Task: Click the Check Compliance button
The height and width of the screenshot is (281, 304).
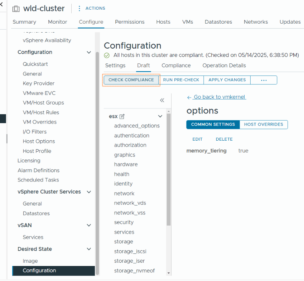Action: (x=131, y=80)
